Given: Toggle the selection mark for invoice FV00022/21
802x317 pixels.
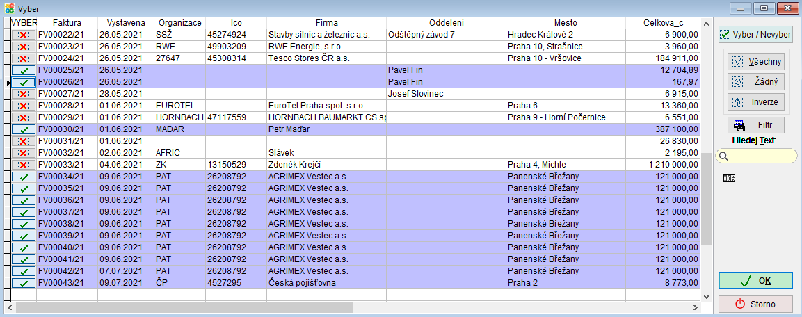Looking at the screenshot, I should coord(23,35).
